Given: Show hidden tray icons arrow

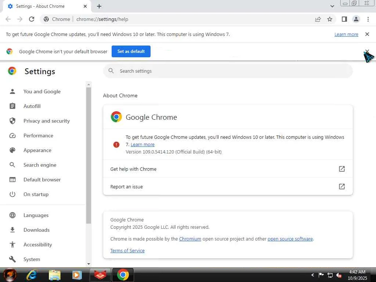Looking at the screenshot, I should (x=312, y=275).
